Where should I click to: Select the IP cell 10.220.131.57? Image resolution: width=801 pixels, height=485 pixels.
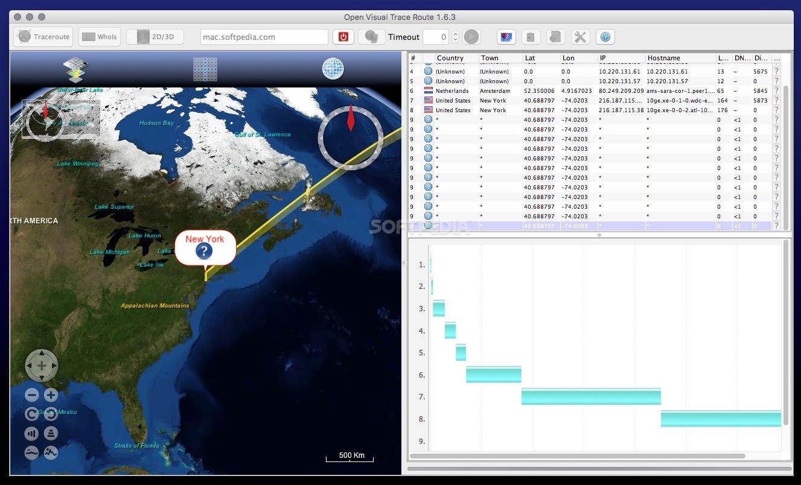pos(621,81)
